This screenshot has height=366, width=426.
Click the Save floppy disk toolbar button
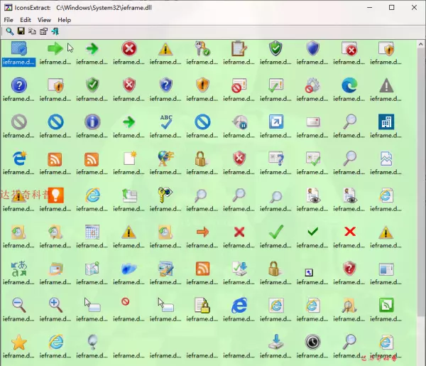[21, 31]
